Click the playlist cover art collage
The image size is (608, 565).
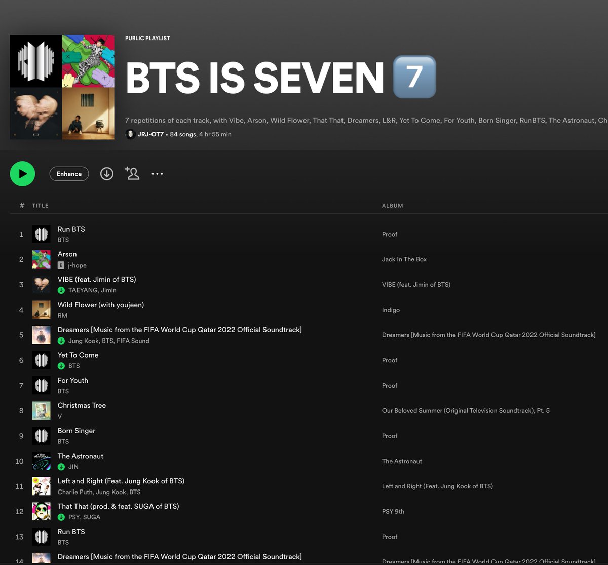point(62,87)
